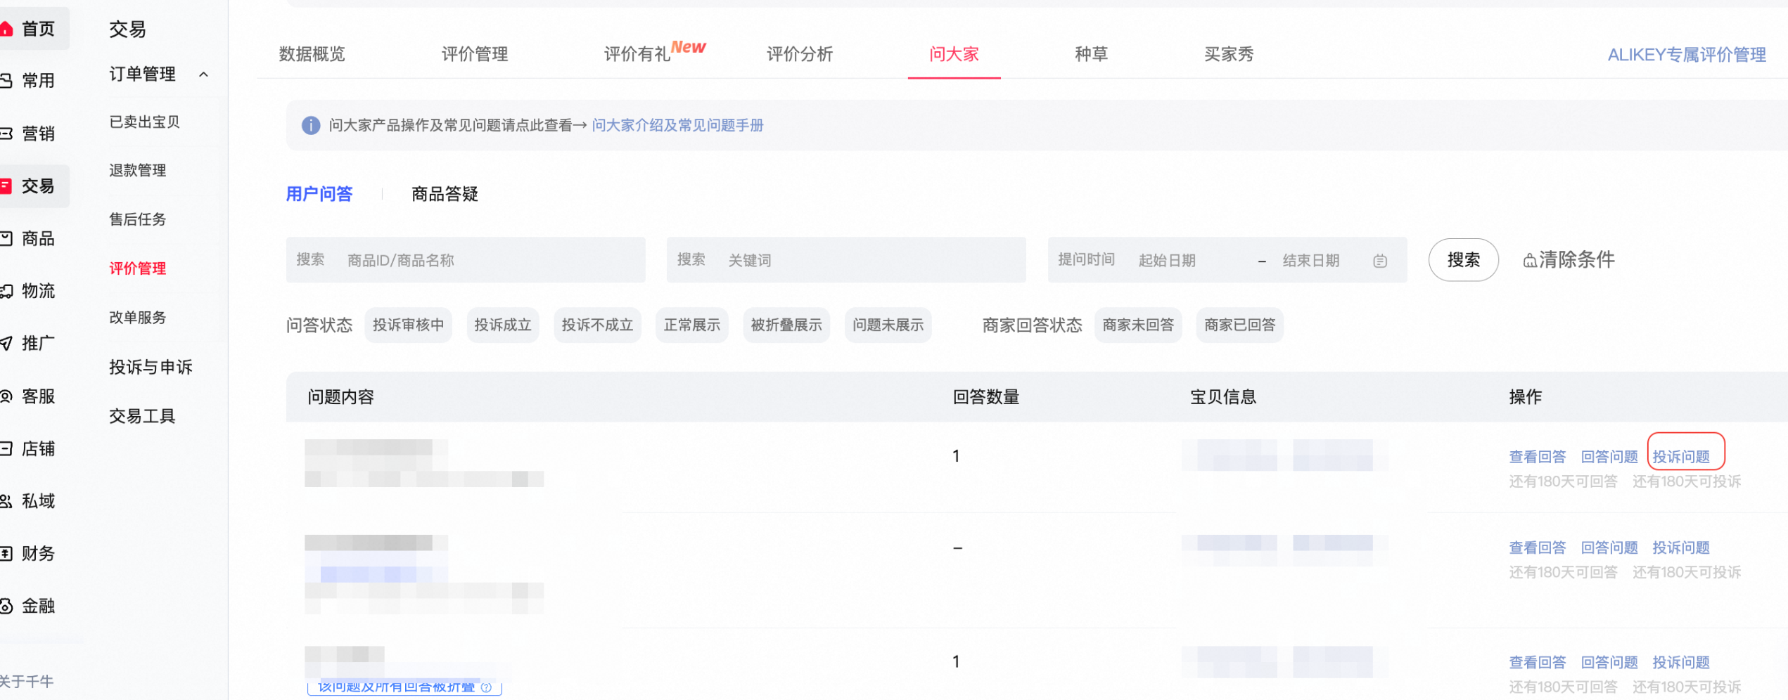Select the 用户问答 sub-tab

(x=319, y=194)
